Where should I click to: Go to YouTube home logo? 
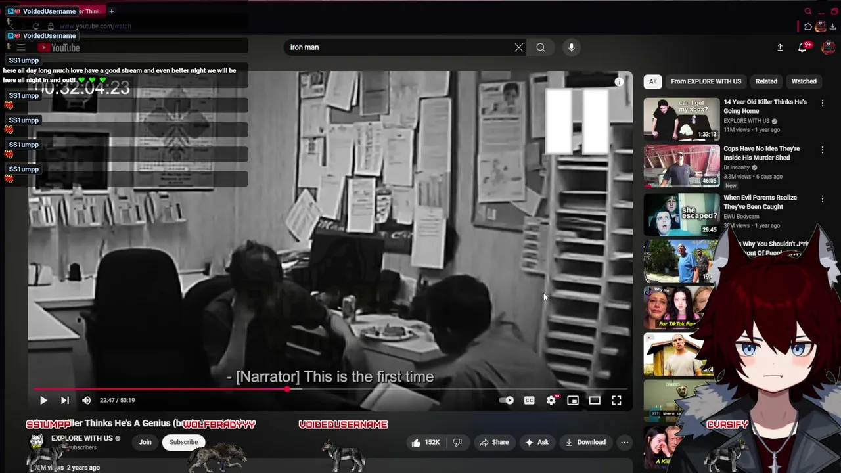(x=58, y=47)
